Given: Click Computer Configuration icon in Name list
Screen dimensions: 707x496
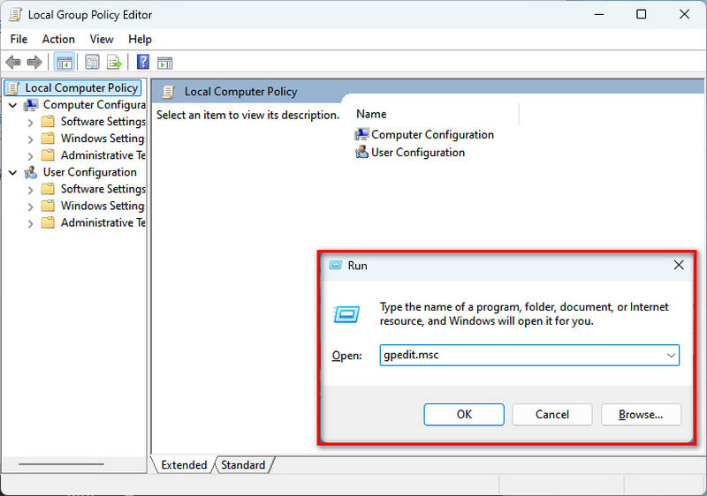Looking at the screenshot, I should pos(361,134).
